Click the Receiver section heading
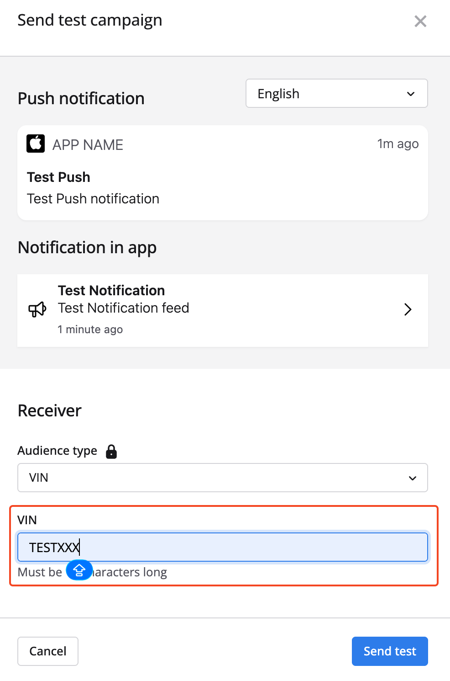Viewport: 450px width, 681px height. coord(50,410)
